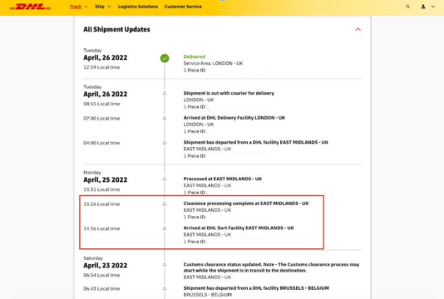Click 'Service Area: LONDON - UK' text
The height and width of the screenshot is (299, 444).
coord(213,63)
